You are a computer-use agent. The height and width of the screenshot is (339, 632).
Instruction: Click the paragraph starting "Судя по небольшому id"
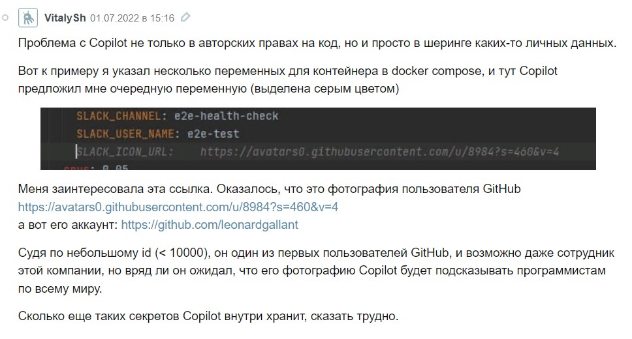click(x=313, y=269)
